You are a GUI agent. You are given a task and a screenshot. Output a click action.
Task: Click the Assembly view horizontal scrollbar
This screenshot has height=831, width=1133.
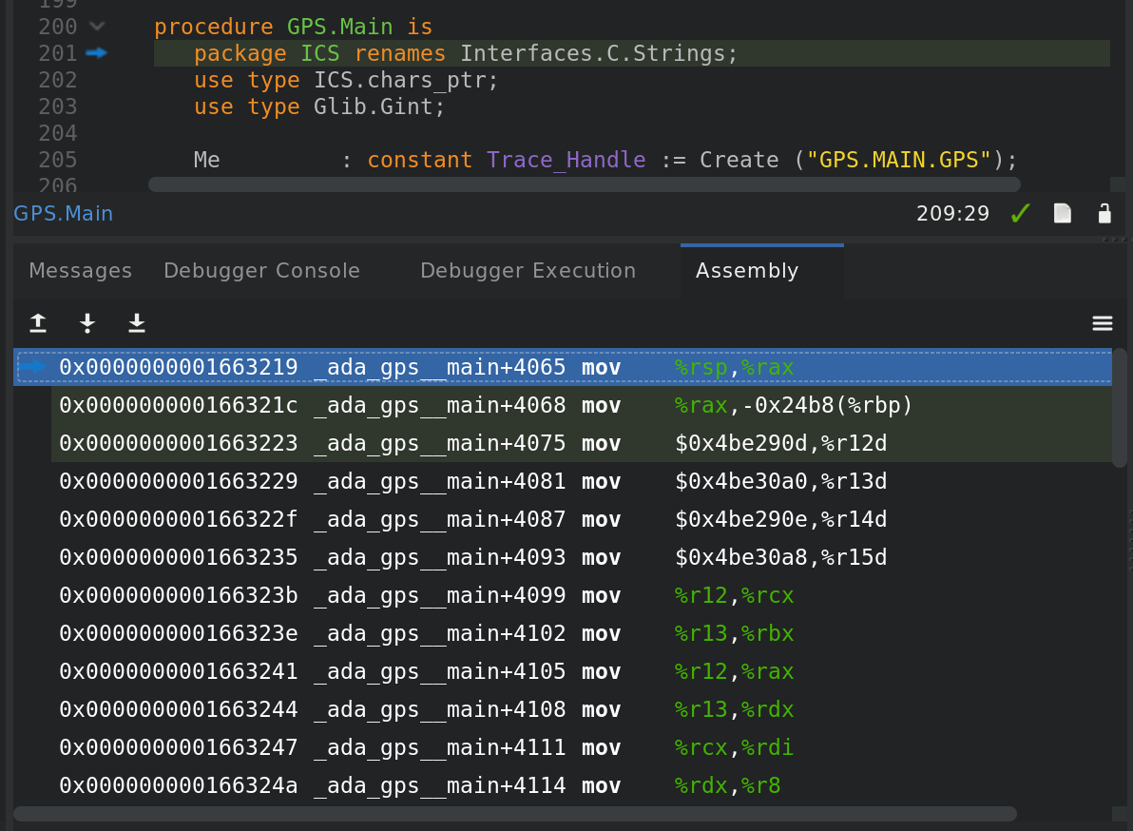pos(514,814)
